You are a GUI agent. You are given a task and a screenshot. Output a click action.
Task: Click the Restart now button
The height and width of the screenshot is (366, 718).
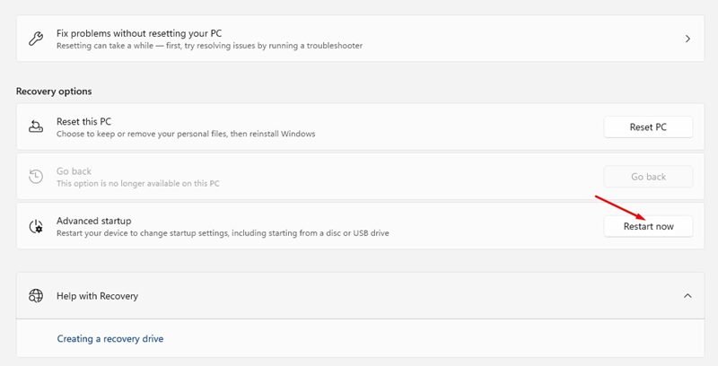pos(648,226)
